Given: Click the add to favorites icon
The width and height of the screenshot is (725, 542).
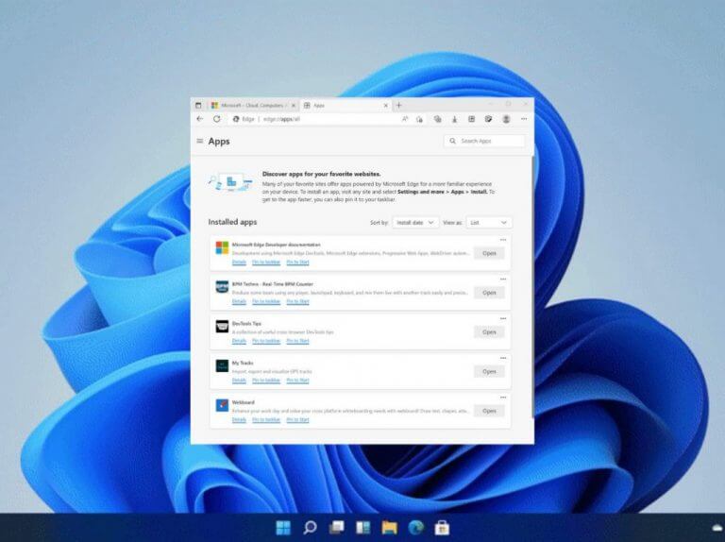Looking at the screenshot, I should tap(419, 119).
